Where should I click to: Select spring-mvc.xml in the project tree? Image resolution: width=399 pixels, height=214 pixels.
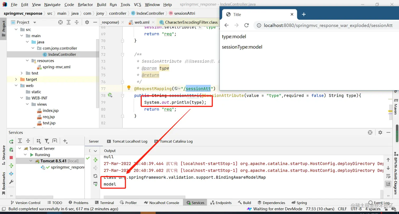click(x=56, y=67)
